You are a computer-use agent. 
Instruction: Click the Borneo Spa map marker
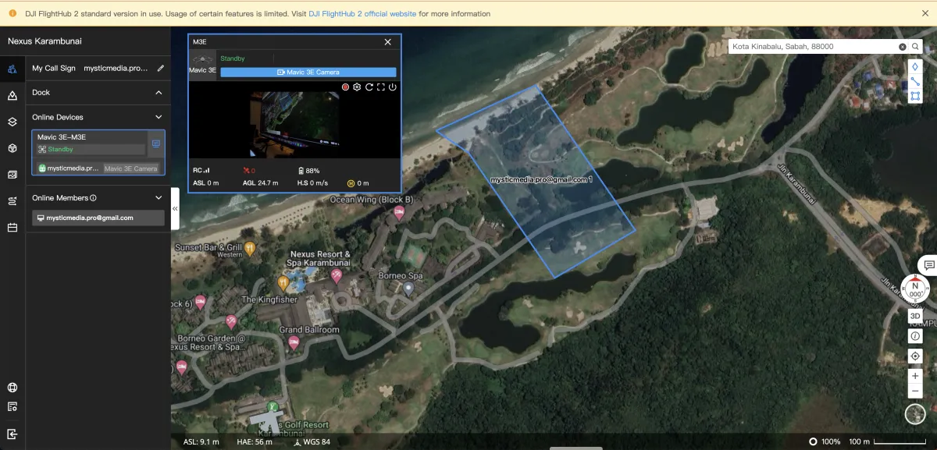408,289
